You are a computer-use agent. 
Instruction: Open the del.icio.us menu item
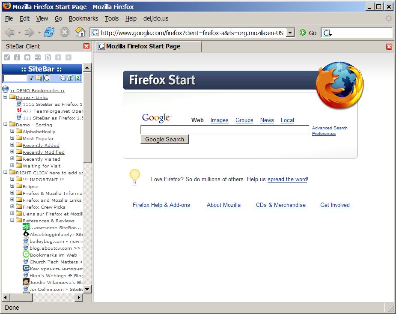click(156, 18)
